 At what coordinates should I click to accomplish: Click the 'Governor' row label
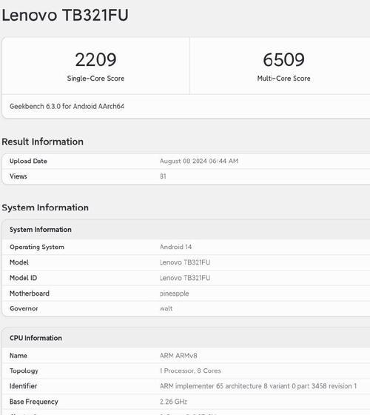24,308
